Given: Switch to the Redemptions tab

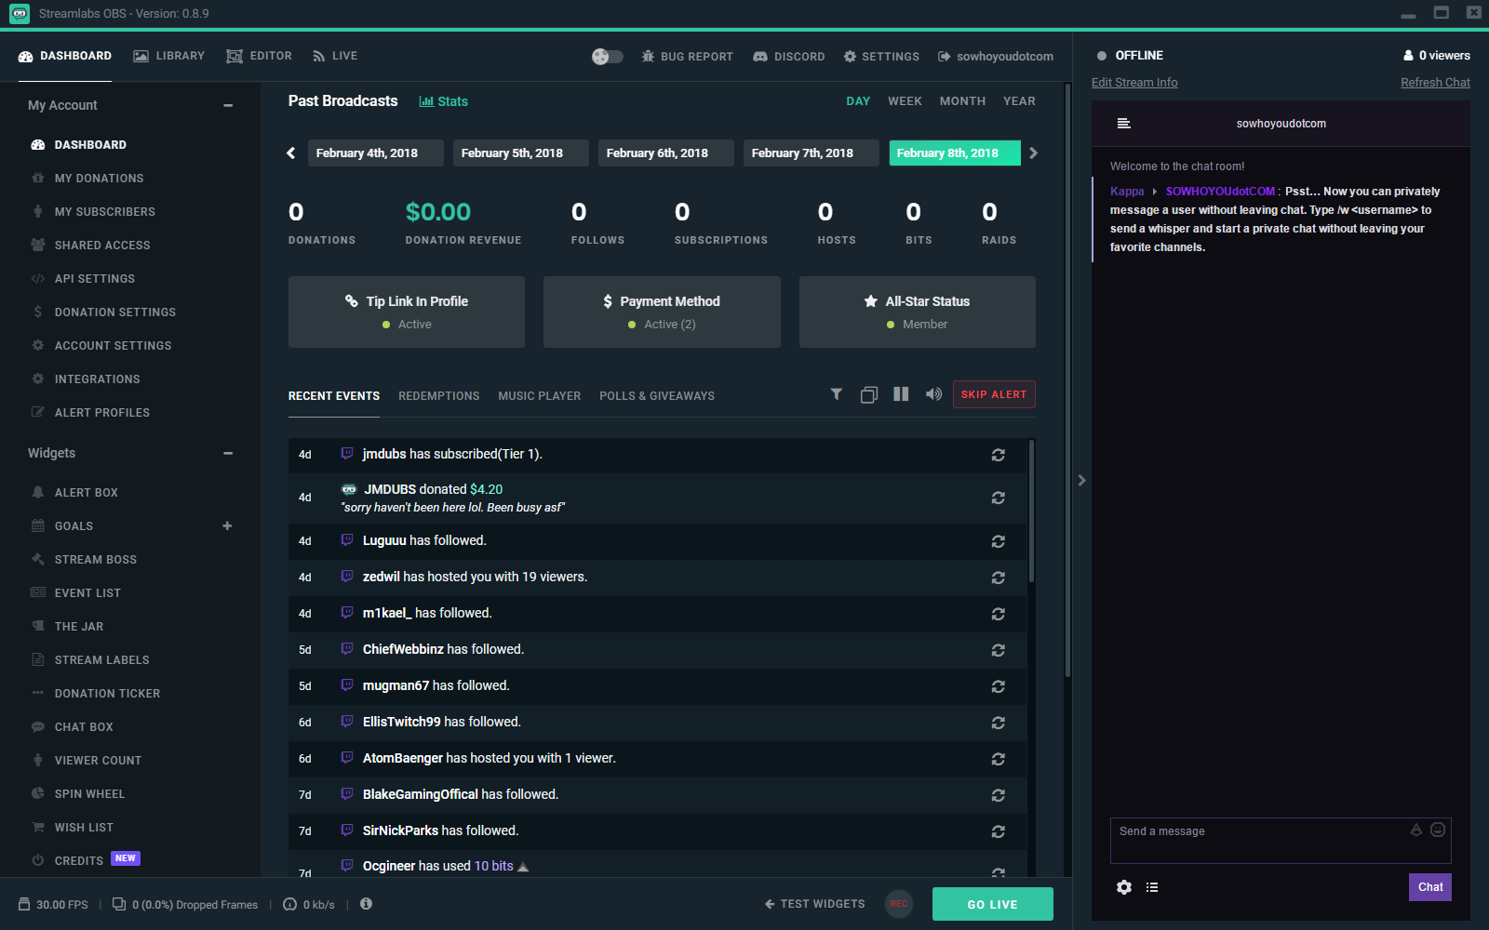Looking at the screenshot, I should tap(439, 396).
